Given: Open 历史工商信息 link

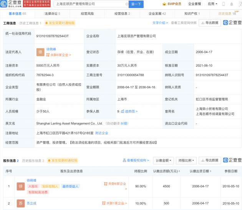Looking at the screenshot, I should pos(30,23).
